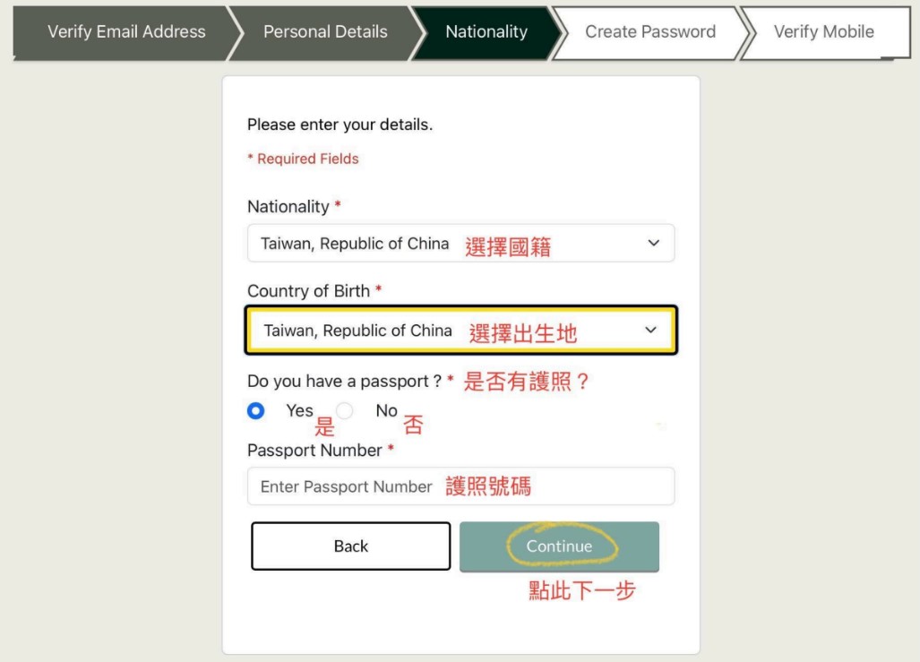Open the Country of Birth dropdown
The image size is (920, 662).
click(461, 330)
